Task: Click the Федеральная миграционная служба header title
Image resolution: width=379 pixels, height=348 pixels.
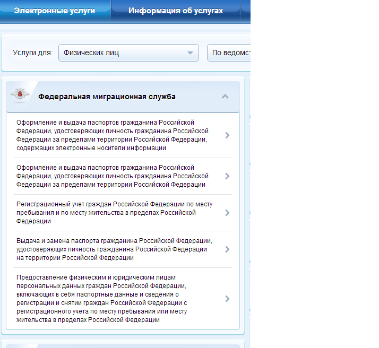Action: [x=107, y=97]
